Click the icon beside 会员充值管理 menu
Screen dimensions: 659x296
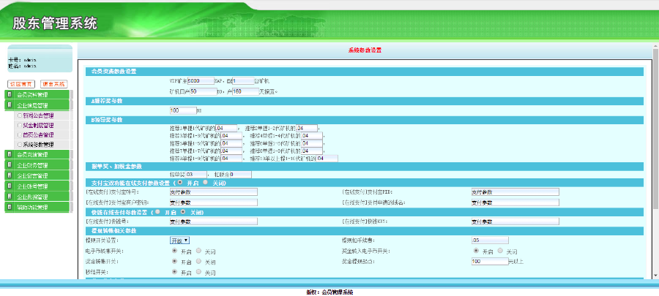[x=9, y=155]
